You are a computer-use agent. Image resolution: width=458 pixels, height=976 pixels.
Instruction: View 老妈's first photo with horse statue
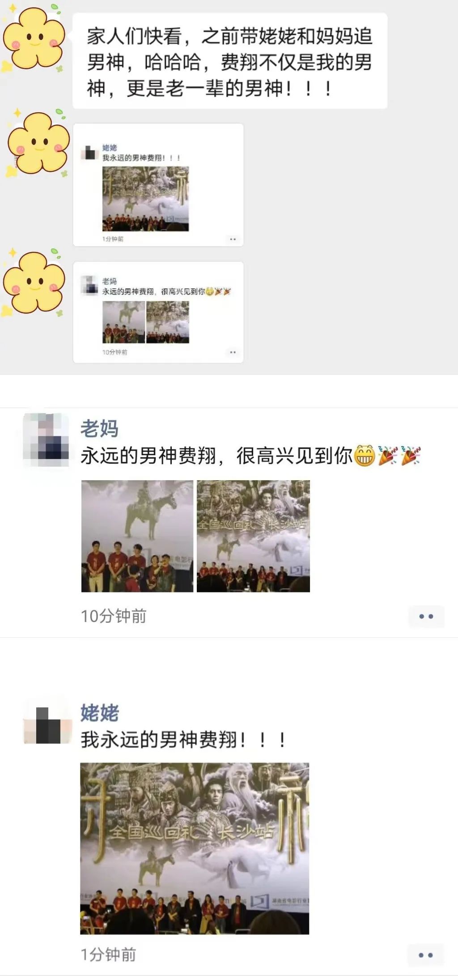click(x=137, y=536)
